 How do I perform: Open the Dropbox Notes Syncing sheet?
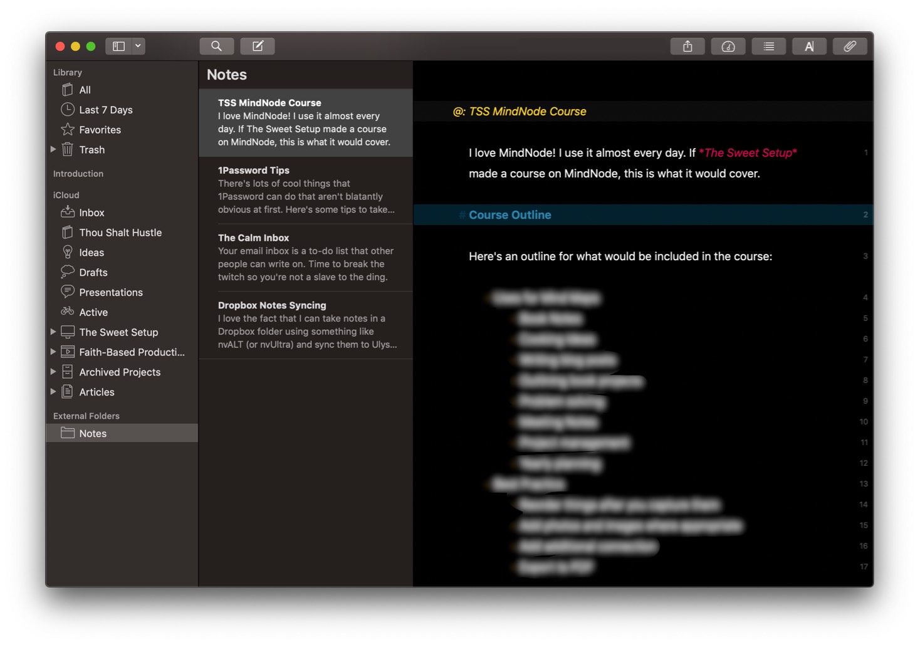pos(306,325)
